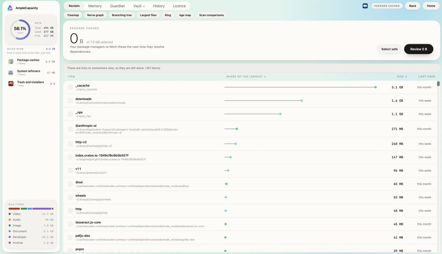The image size is (442, 254).
Task: Check the v11 pnpm store checkbox
Action: click(70, 170)
